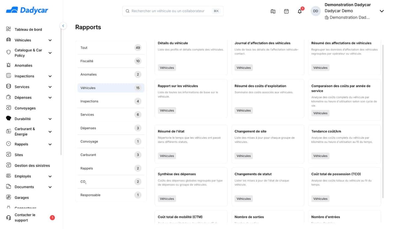
Task: Open Résumé des coûts d'exploitation report
Action: pyautogui.click(x=268, y=99)
